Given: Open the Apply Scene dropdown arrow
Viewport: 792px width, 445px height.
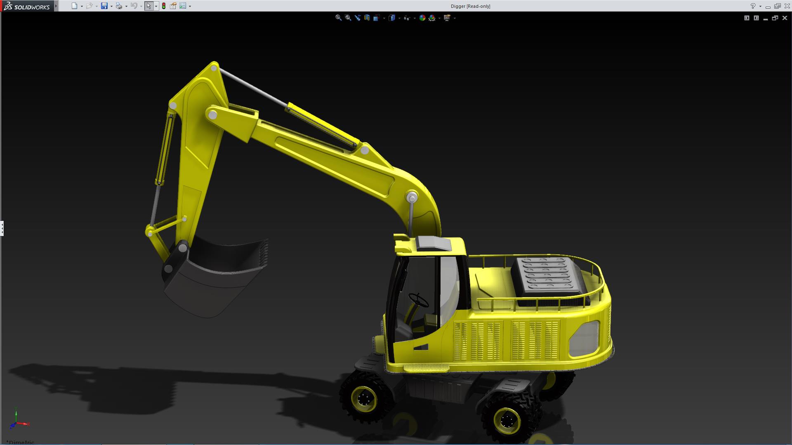Looking at the screenshot, I should click(x=439, y=18).
